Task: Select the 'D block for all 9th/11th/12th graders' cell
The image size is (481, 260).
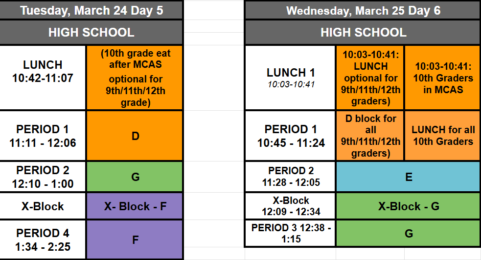Action: click(370, 136)
